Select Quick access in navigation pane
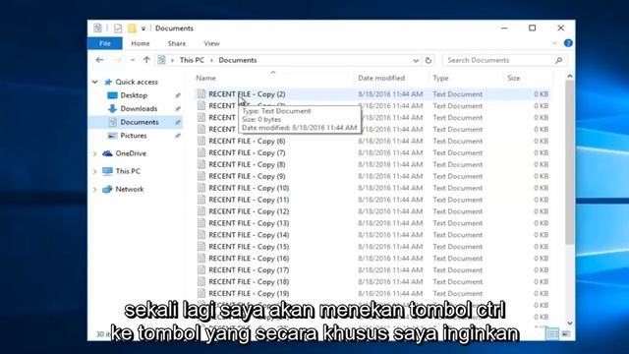 coord(137,82)
